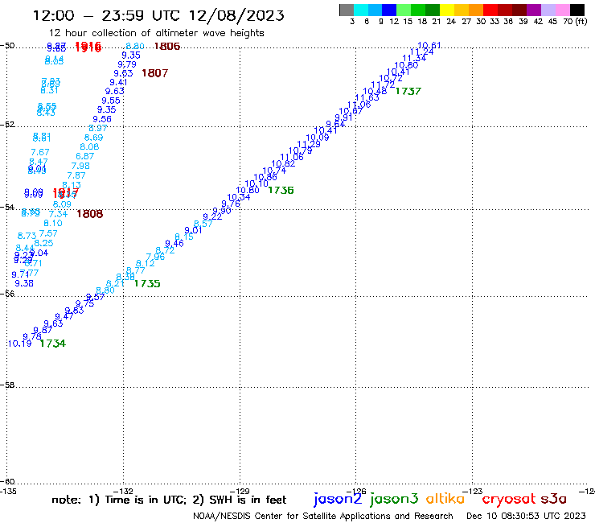Click the 9.46 wave height value
The image size is (595, 523).
click(174, 244)
